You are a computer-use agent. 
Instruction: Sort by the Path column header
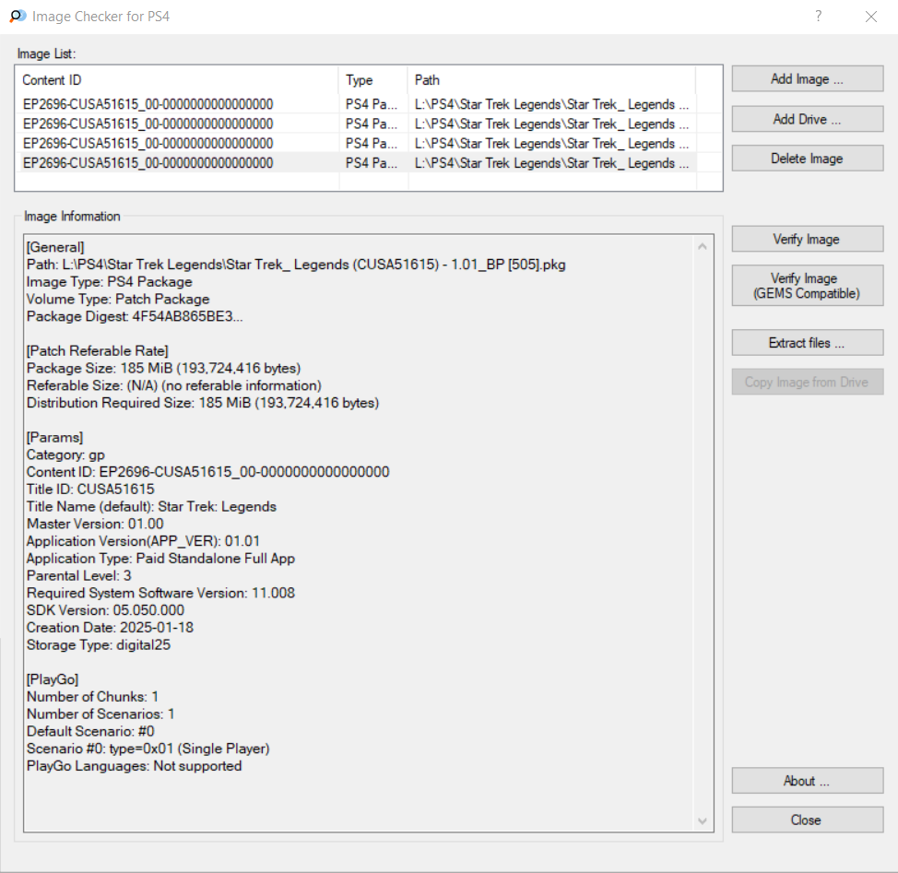click(552, 80)
